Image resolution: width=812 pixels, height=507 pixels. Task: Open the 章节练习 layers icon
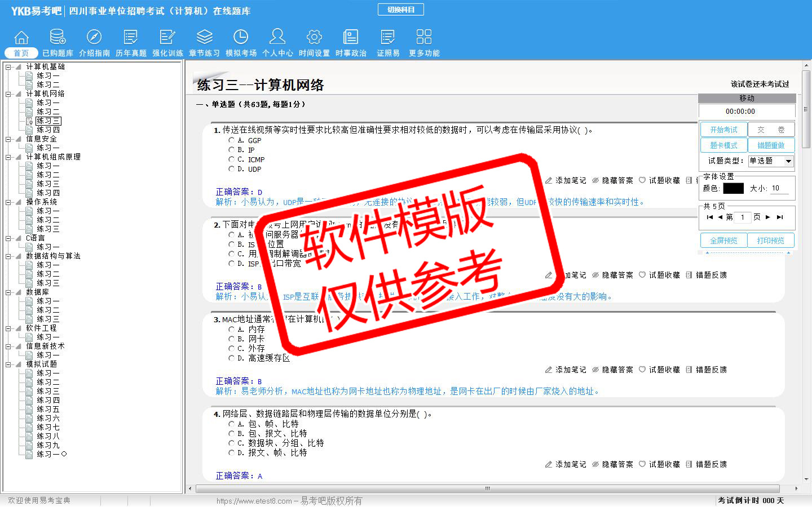click(204, 37)
